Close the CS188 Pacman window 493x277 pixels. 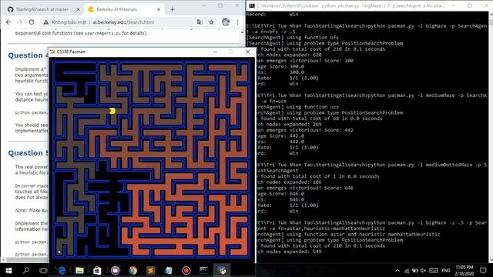[x=248, y=52]
